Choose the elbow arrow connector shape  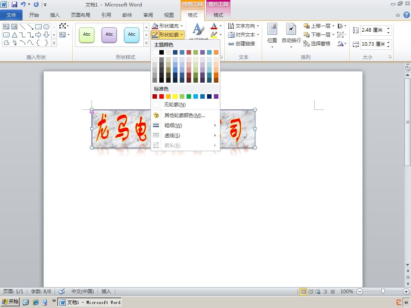click(x=31, y=35)
